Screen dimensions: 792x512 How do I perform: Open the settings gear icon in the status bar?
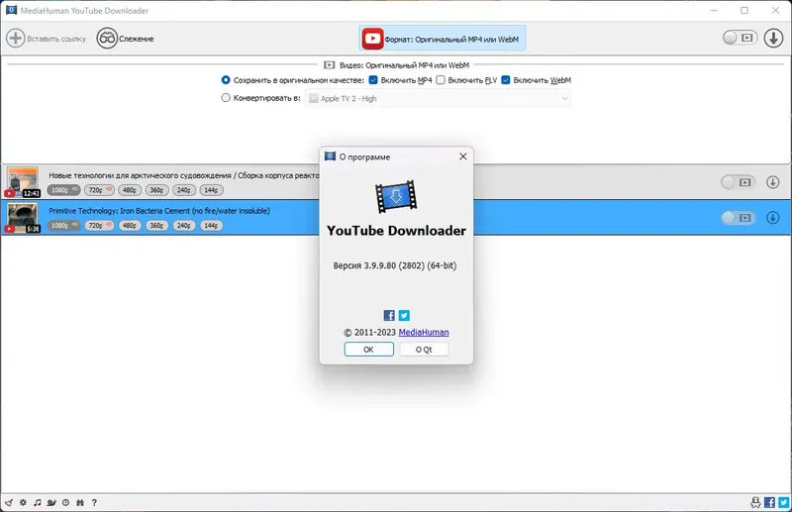pos(23,502)
